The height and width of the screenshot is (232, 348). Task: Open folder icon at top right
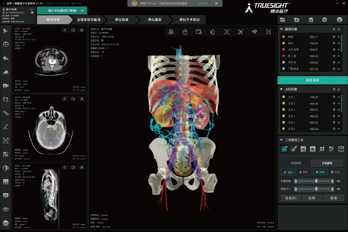[x=283, y=20]
